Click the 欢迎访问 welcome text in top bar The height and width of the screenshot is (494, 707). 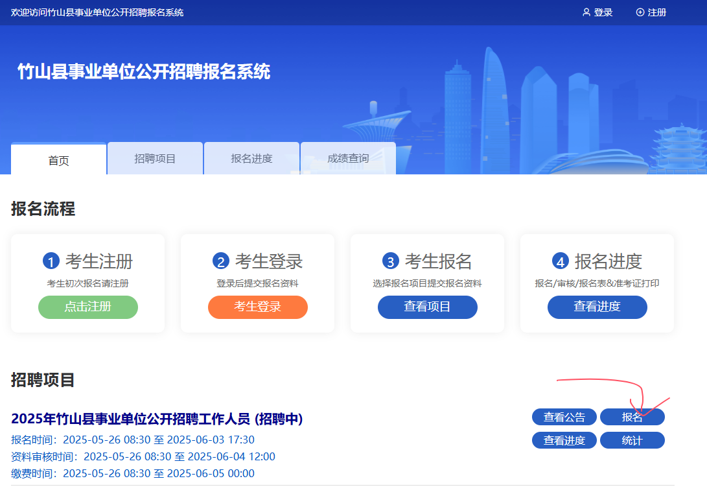[x=97, y=12]
